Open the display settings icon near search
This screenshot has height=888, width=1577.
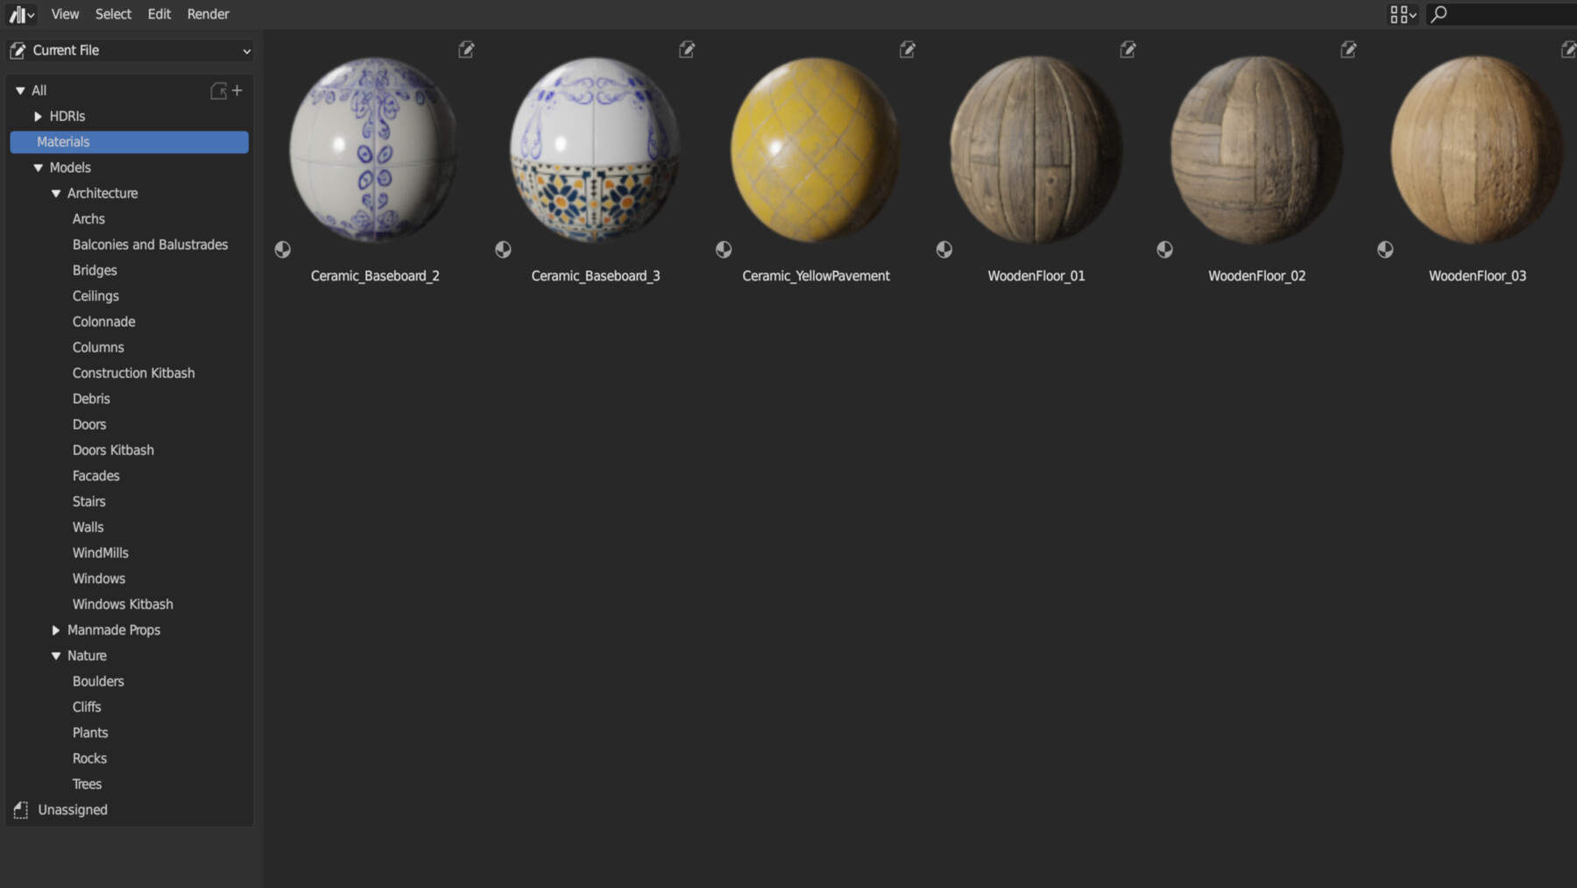[x=1401, y=14]
